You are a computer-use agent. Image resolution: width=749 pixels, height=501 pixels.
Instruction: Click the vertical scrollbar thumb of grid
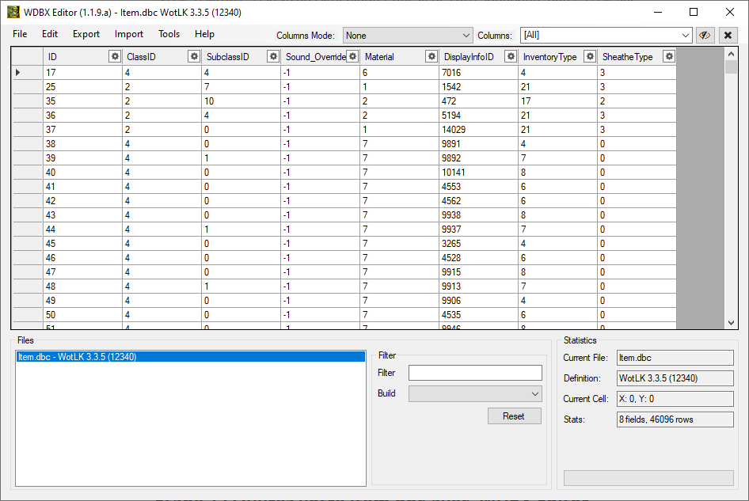click(731, 66)
